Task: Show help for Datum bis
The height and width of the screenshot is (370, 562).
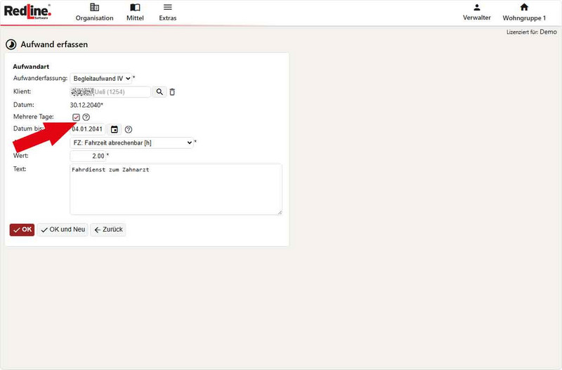Action: pyautogui.click(x=129, y=129)
